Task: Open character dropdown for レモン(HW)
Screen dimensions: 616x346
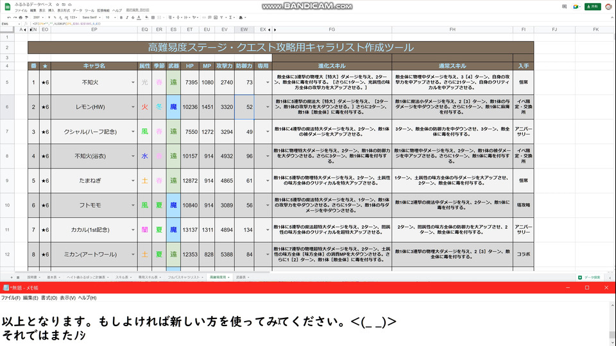Action: 133,107
